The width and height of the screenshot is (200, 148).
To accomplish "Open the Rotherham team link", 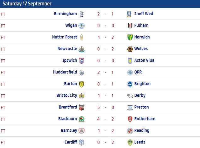I will tap(145, 119).
